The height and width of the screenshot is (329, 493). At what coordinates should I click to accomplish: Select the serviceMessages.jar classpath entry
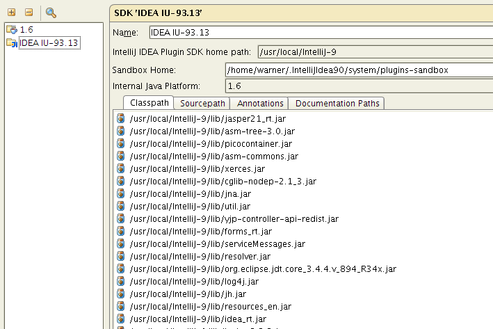tap(218, 244)
